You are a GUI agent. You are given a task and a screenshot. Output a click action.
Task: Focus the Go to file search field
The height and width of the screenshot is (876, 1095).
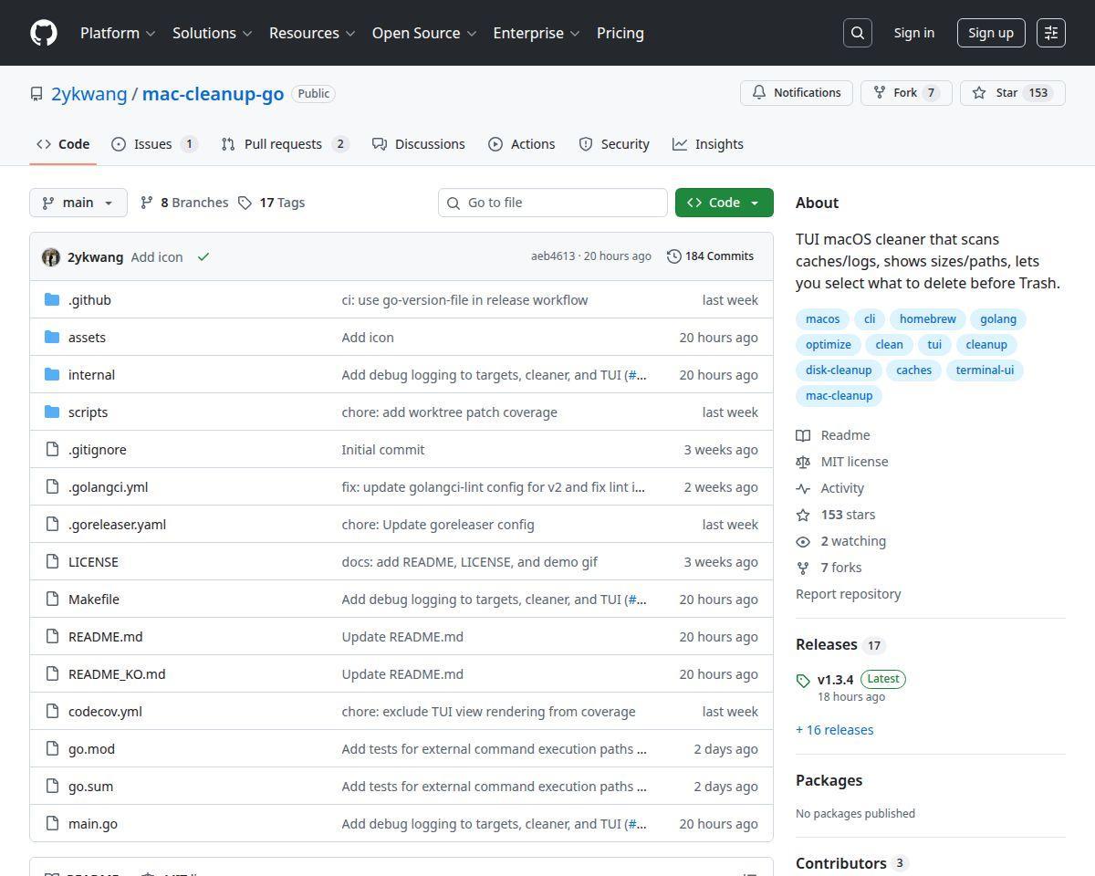coord(553,203)
